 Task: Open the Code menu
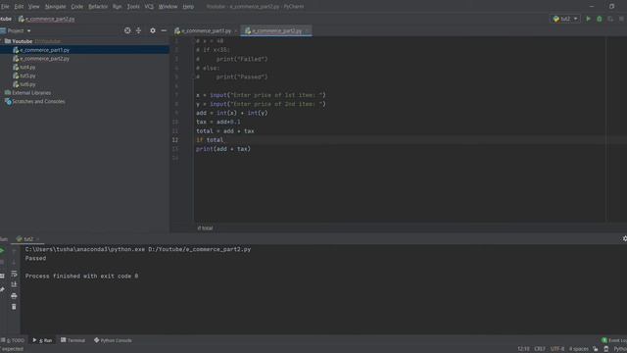(x=76, y=7)
